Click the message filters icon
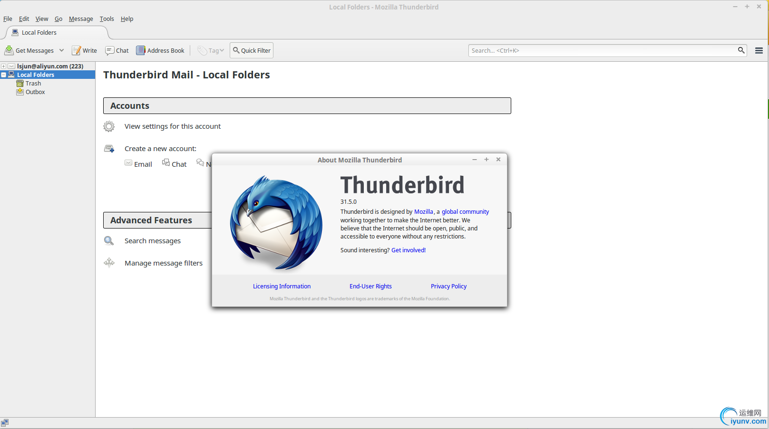Screen dimensions: 769x429 click(x=109, y=263)
